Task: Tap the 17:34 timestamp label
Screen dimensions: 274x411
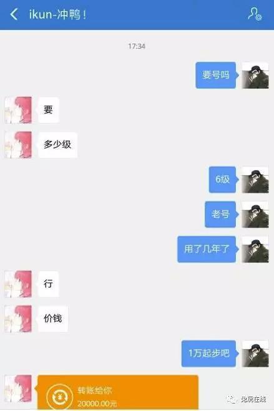Action: click(137, 46)
